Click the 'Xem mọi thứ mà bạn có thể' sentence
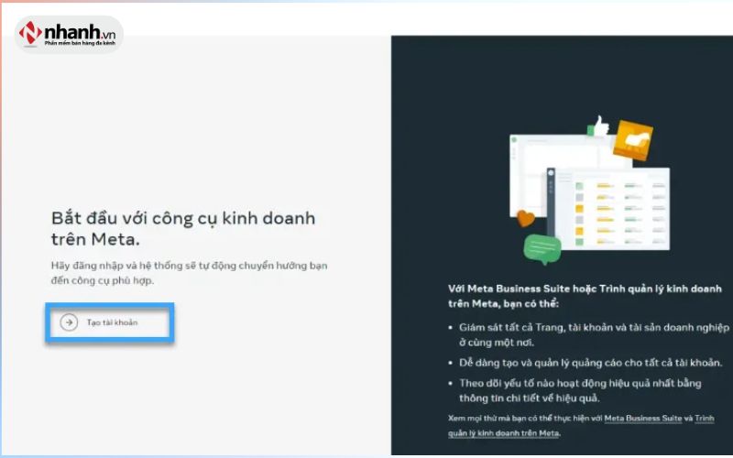 tap(581, 426)
